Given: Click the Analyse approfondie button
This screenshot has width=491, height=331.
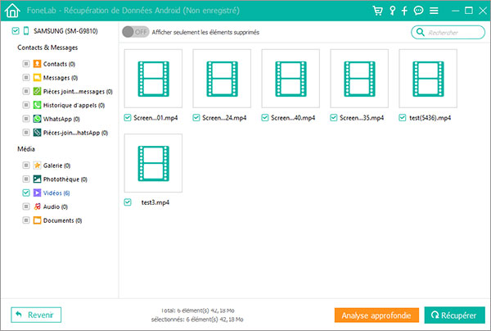Looking at the screenshot, I should (x=376, y=315).
